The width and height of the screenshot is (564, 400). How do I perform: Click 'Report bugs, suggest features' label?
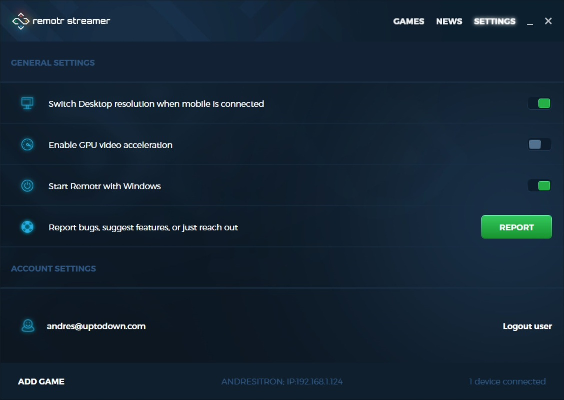point(143,228)
